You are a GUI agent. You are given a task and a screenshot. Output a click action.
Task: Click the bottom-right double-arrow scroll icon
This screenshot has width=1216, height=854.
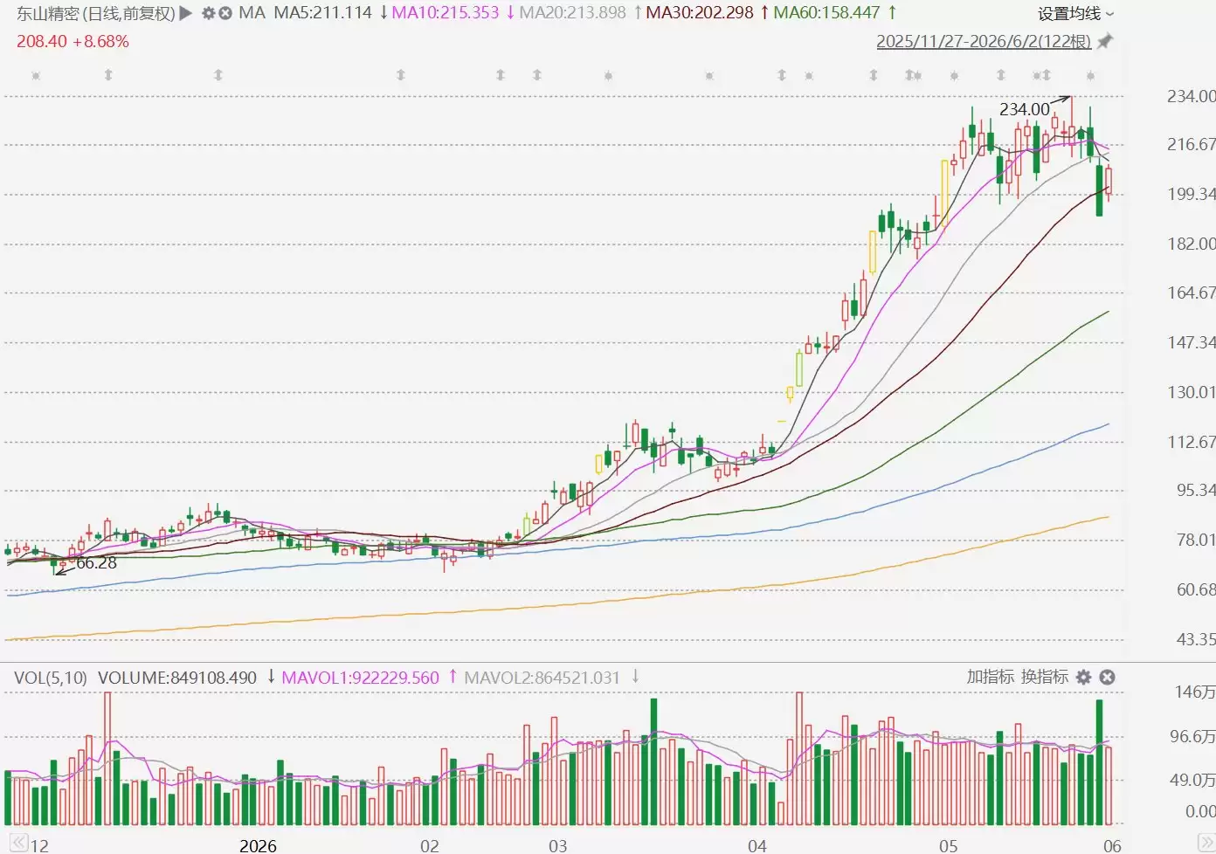click(x=1206, y=844)
